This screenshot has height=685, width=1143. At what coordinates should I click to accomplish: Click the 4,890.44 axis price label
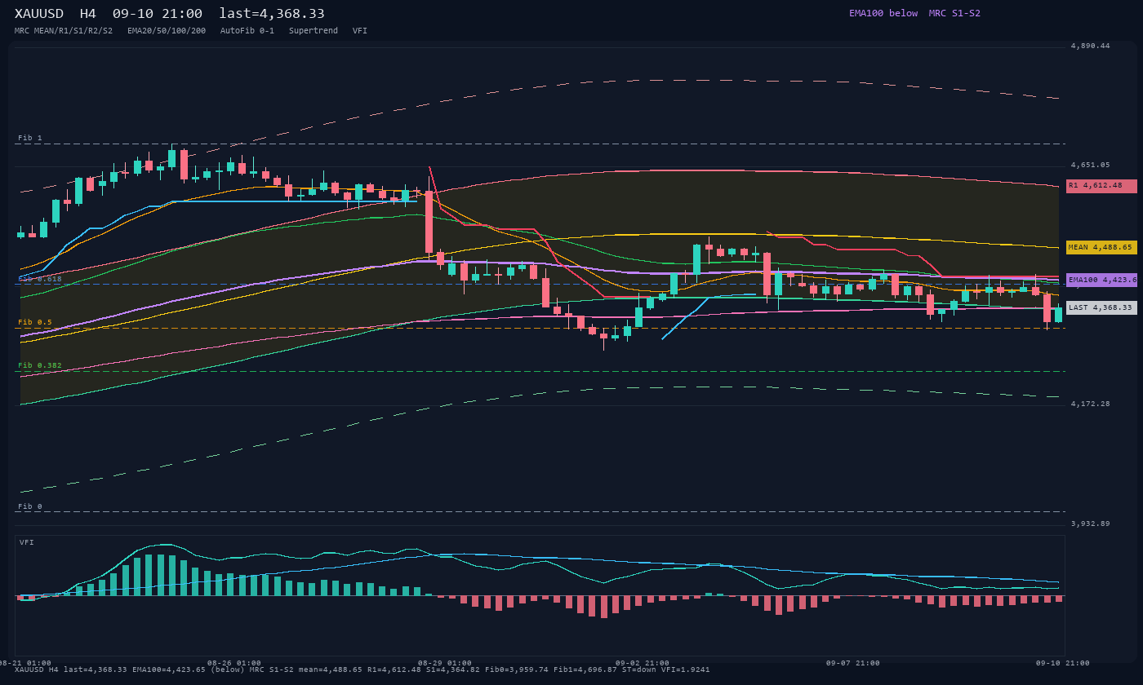1091,46
